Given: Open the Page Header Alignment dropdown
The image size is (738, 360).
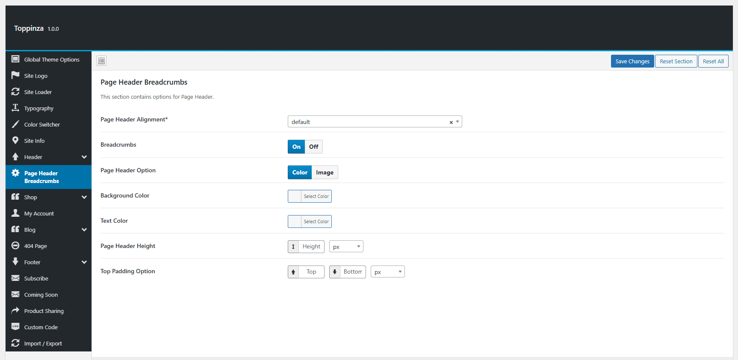Looking at the screenshot, I should [x=375, y=122].
